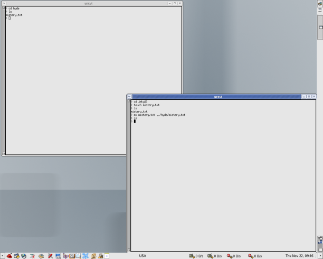Image resolution: width=323 pixels, height=259 pixels.
Task: Click the left panel hide arrow in the taskbar
Action: [2, 256]
